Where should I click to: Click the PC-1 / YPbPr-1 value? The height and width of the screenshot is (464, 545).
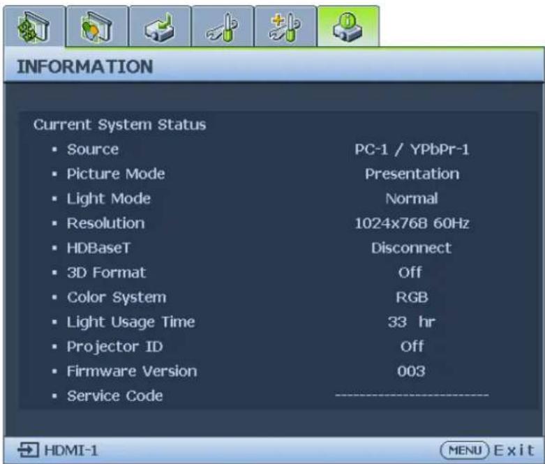pos(412,149)
